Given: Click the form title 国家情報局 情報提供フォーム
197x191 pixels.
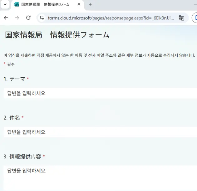Looking at the screenshot, I should [57, 35].
